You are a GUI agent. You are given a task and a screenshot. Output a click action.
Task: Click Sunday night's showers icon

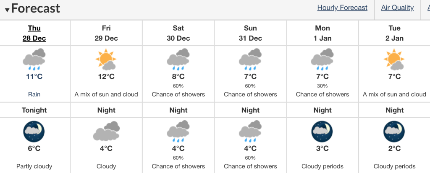click(x=250, y=132)
